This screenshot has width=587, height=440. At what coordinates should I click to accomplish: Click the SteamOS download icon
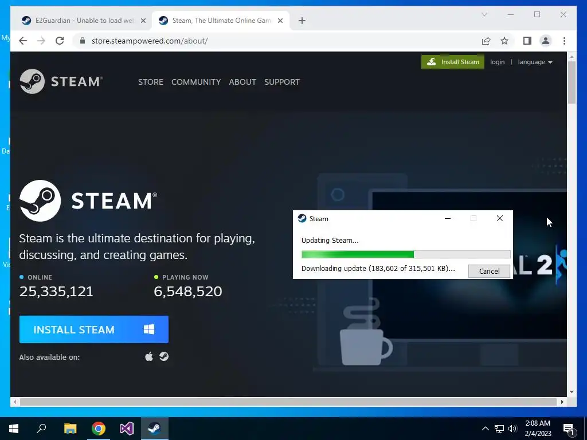(164, 356)
